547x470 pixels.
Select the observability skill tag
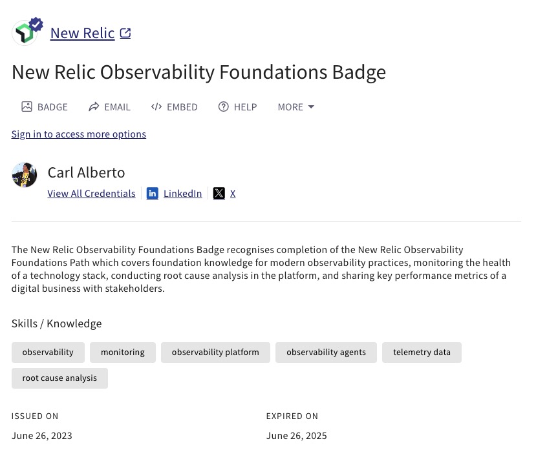point(48,352)
